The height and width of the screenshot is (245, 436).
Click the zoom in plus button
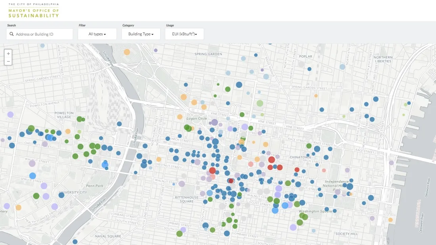8,53
